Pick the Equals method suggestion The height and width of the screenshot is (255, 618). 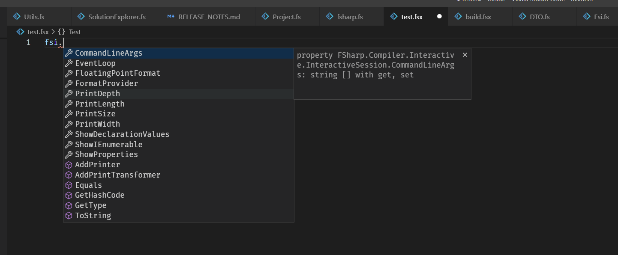tap(179, 185)
